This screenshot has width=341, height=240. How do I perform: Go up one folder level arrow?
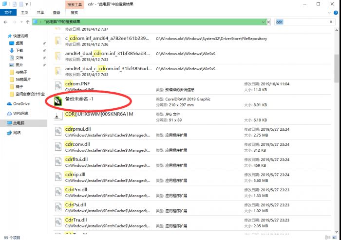tap(28, 22)
